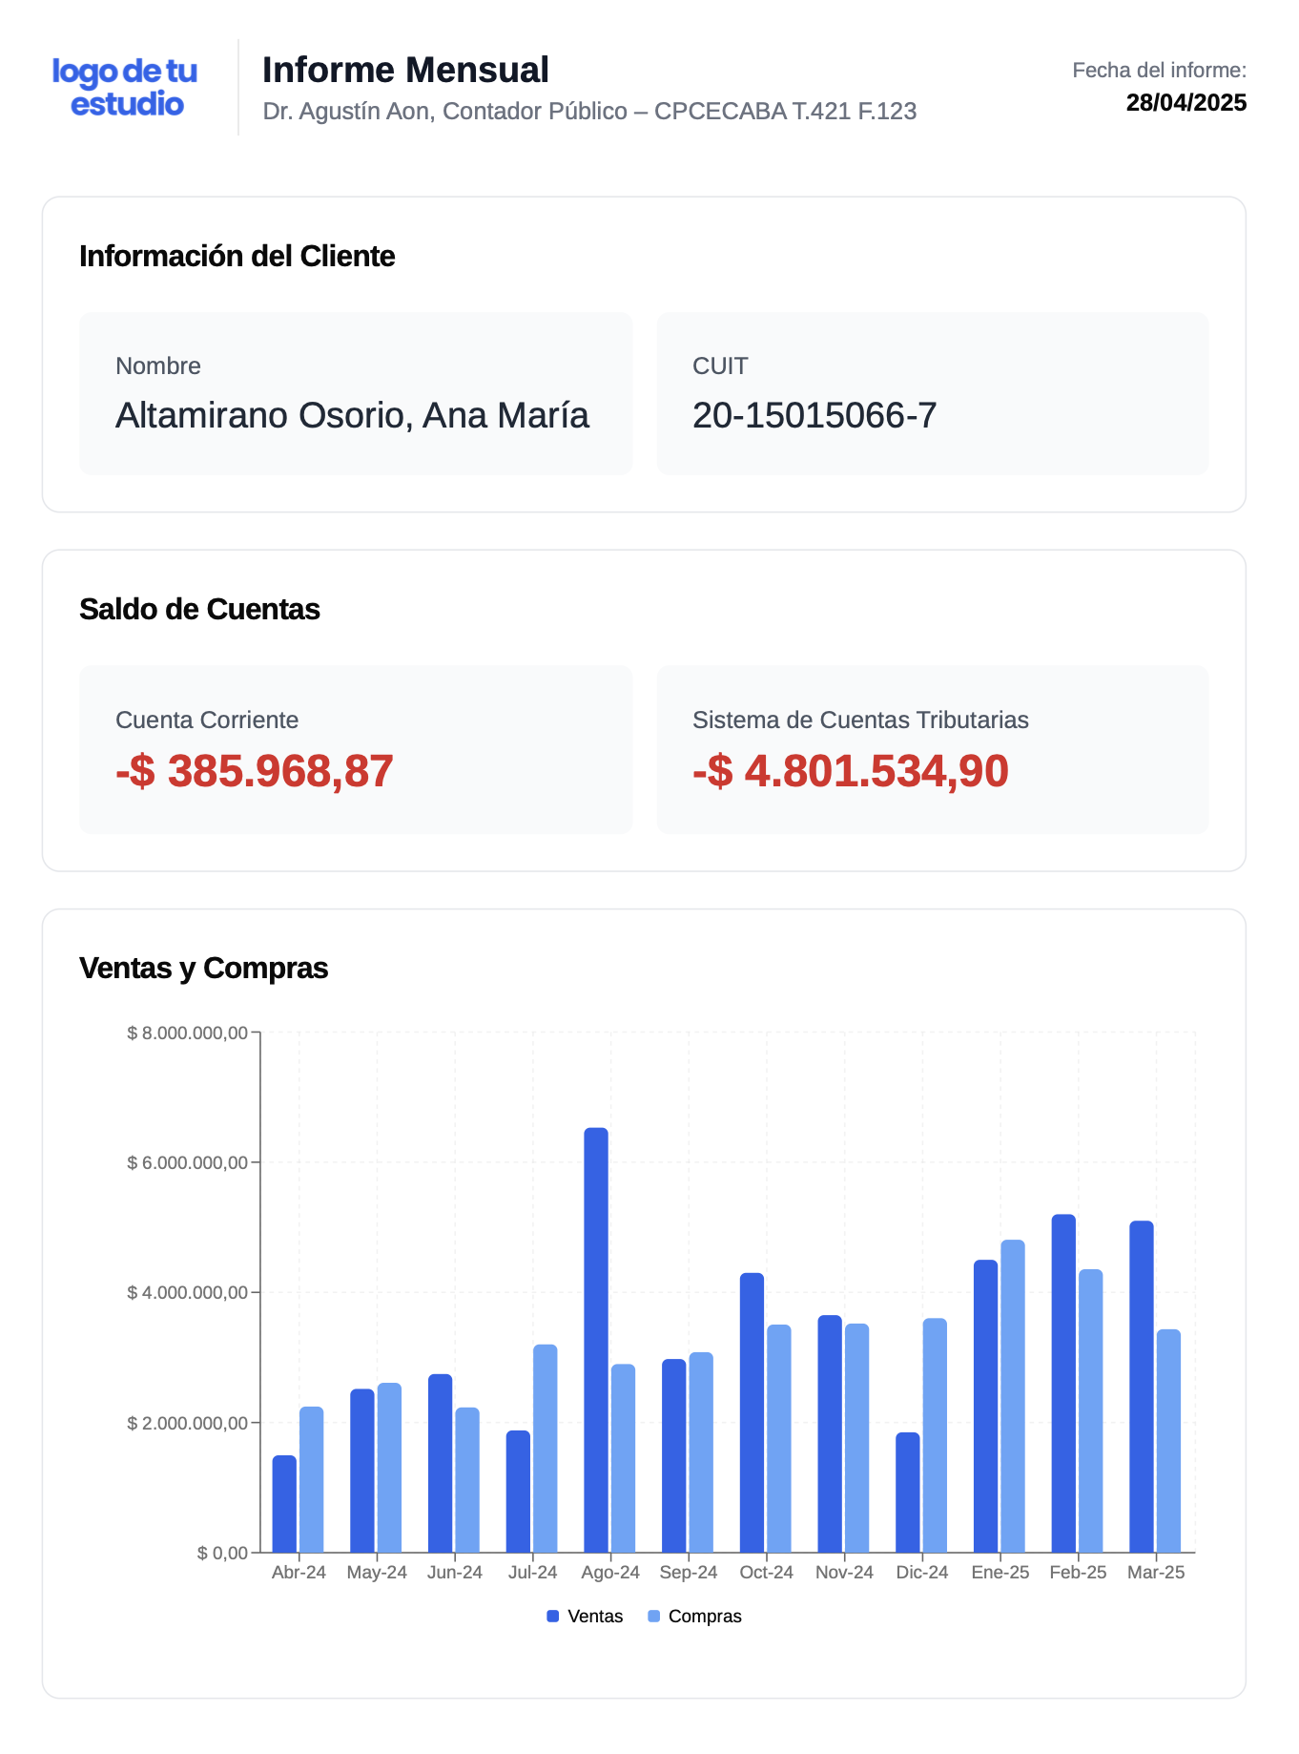Select the CUIT number 20-15015066-7

click(x=814, y=416)
